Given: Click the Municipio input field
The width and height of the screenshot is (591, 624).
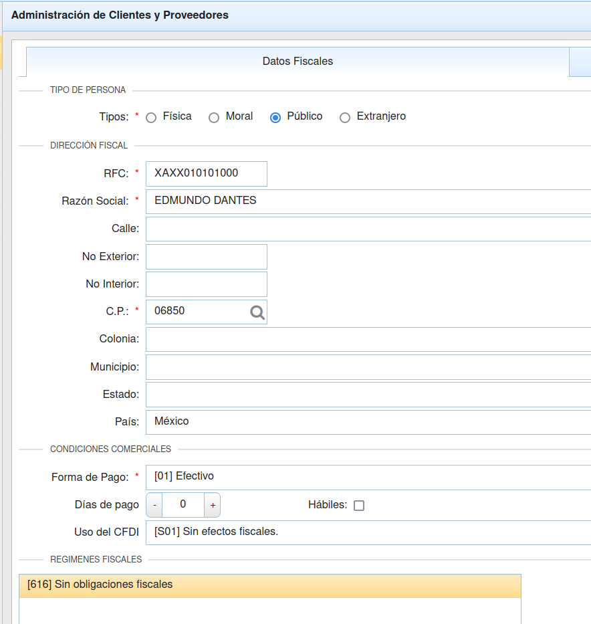Looking at the screenshot, I should click(368, 367).
